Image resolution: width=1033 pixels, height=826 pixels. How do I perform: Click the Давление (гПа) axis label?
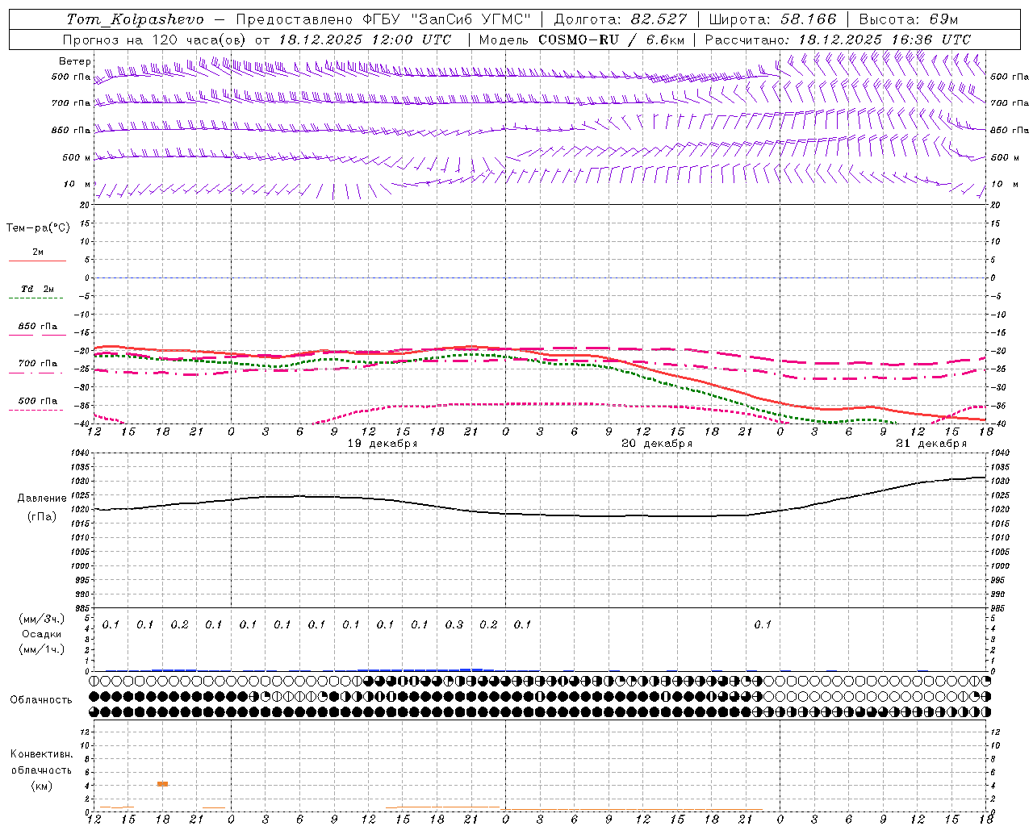coord(37,507)
